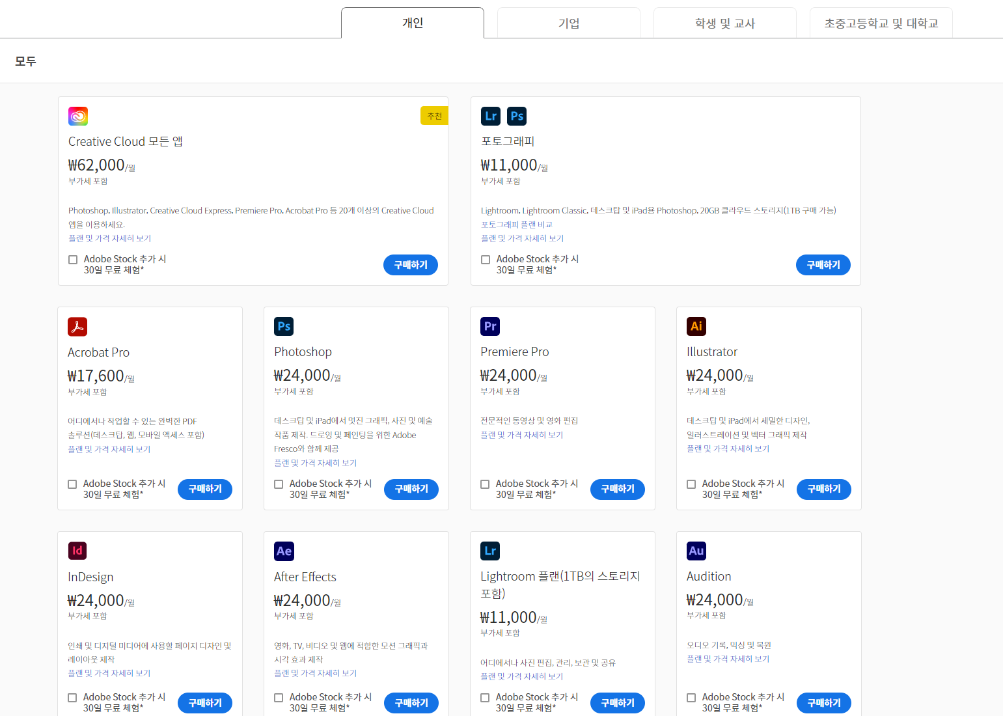
Task: Click 구매하기 on After Effects card
Action: click(411, 703)
